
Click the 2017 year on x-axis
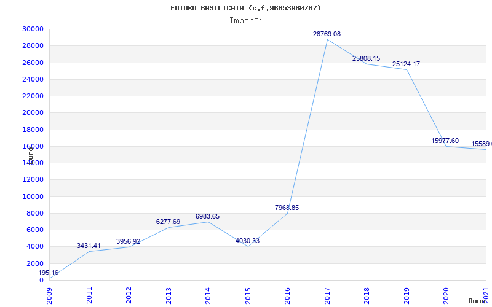click(327, 294)
